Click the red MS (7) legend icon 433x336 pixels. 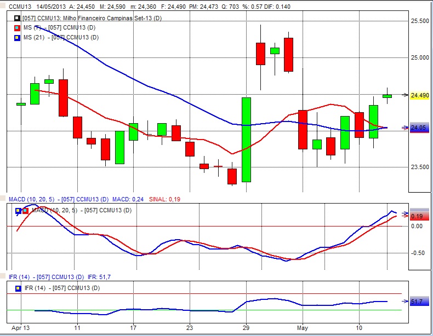pyautogui.click(x=17, y=28)
